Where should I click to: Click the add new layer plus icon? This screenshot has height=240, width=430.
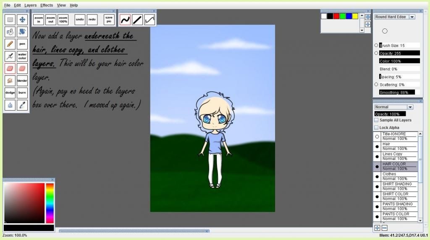point(377,228)
